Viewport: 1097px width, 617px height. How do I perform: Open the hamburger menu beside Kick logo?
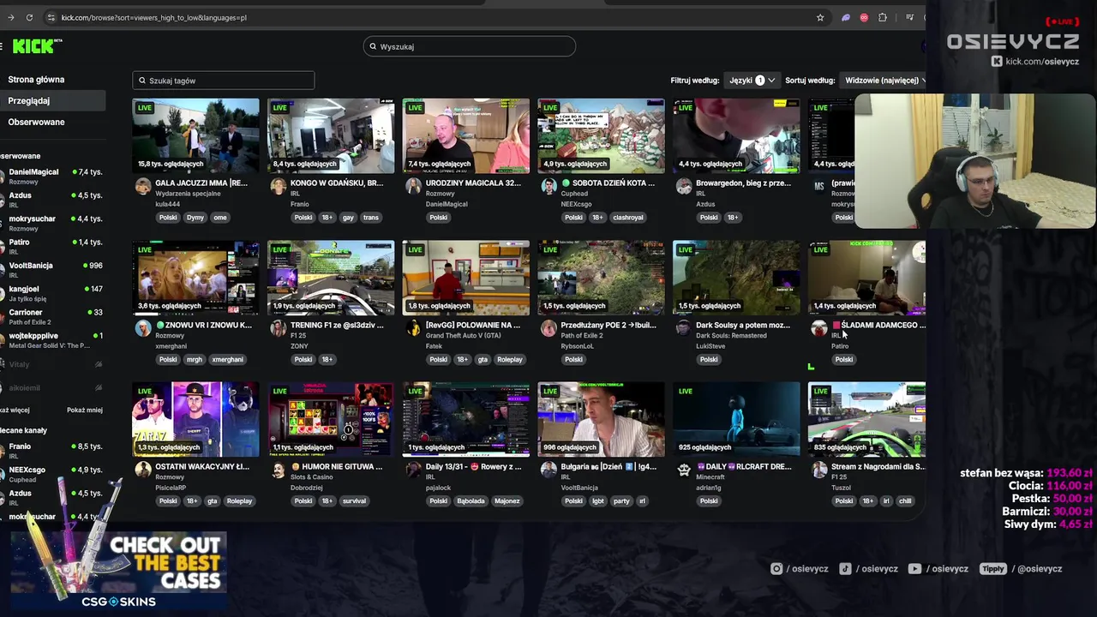click(x=2, y=46)
